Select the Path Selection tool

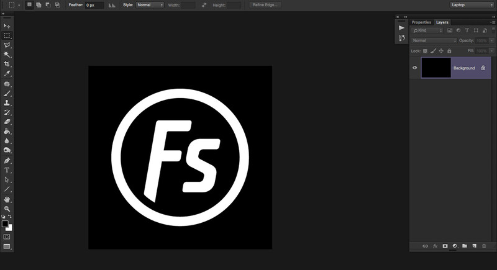(7, 179)
